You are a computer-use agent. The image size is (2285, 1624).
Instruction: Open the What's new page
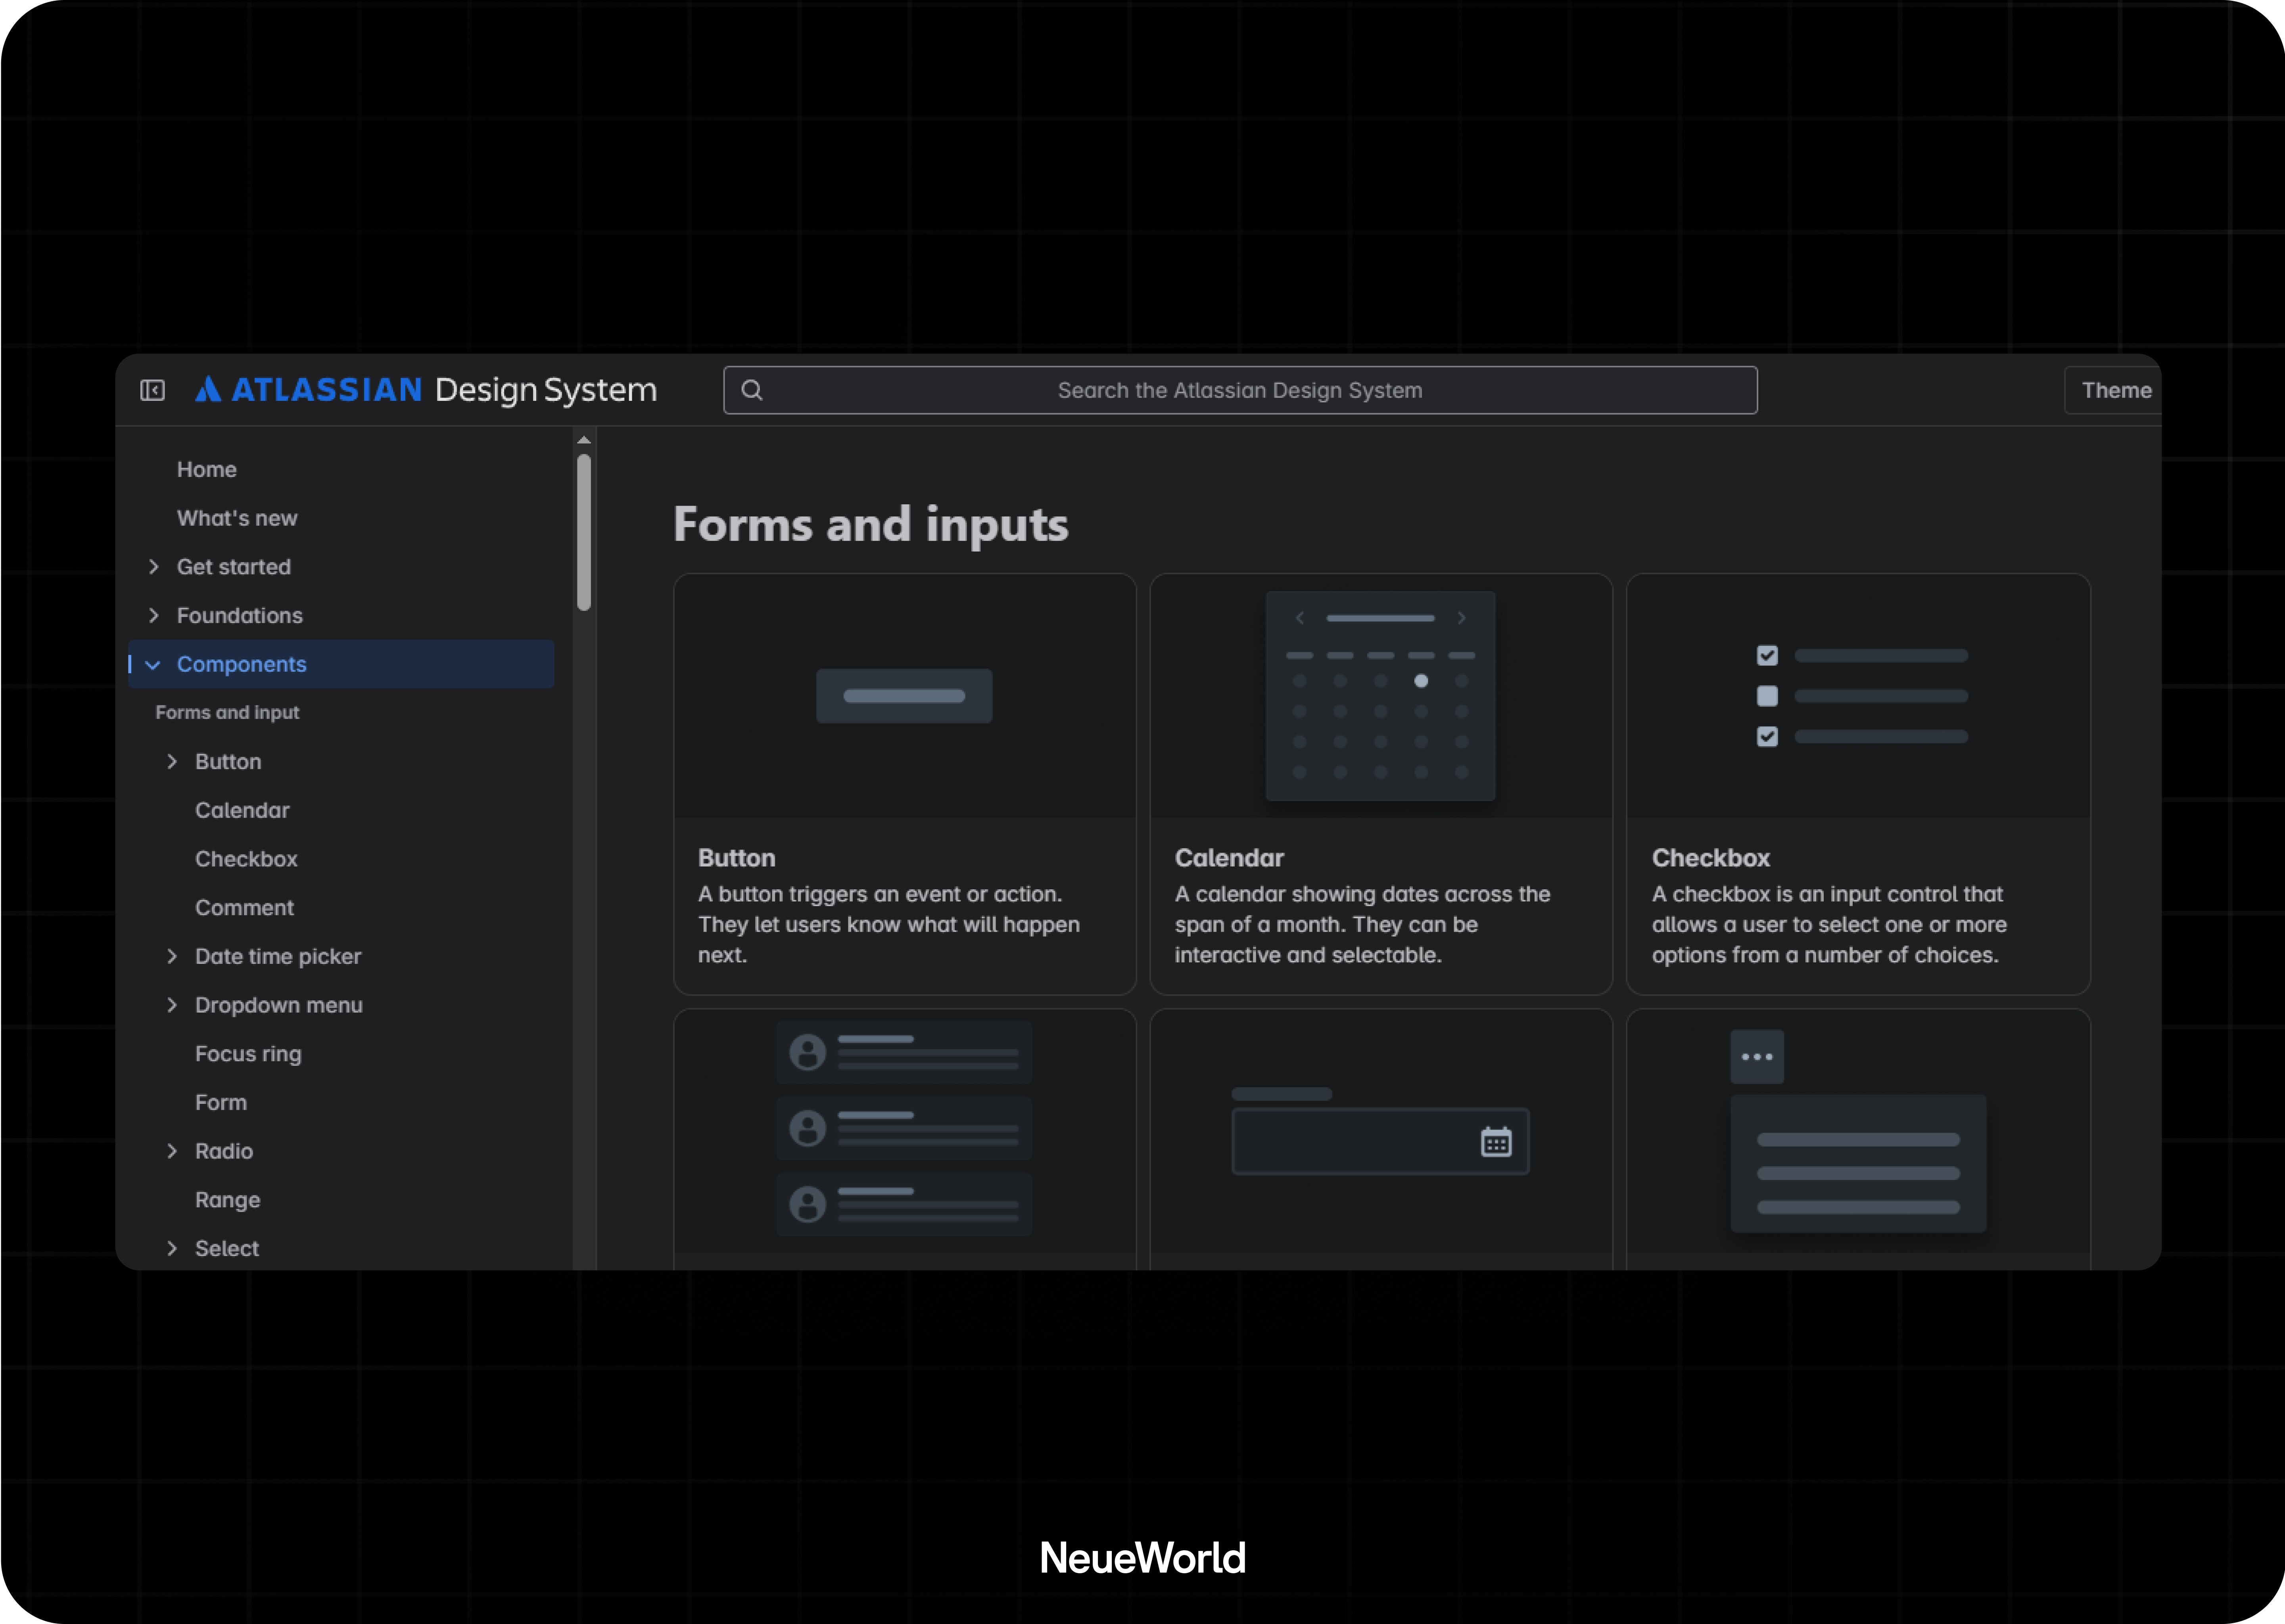[x=237, y=518]
